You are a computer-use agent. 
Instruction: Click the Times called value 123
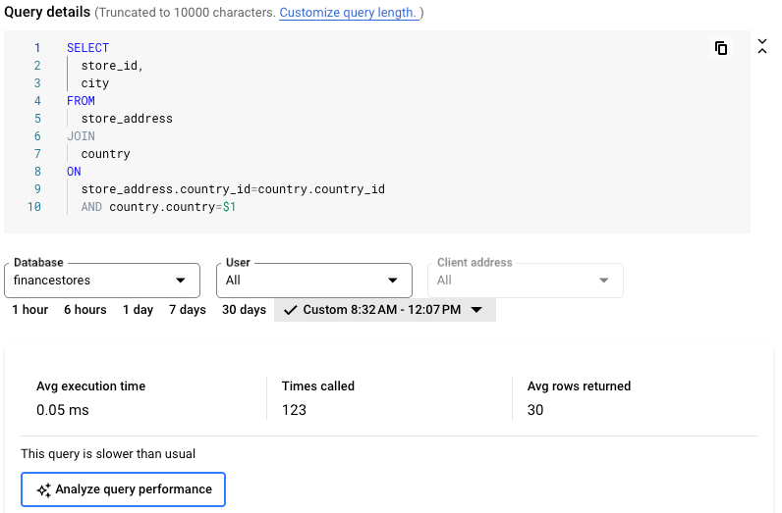coord(294,410)
